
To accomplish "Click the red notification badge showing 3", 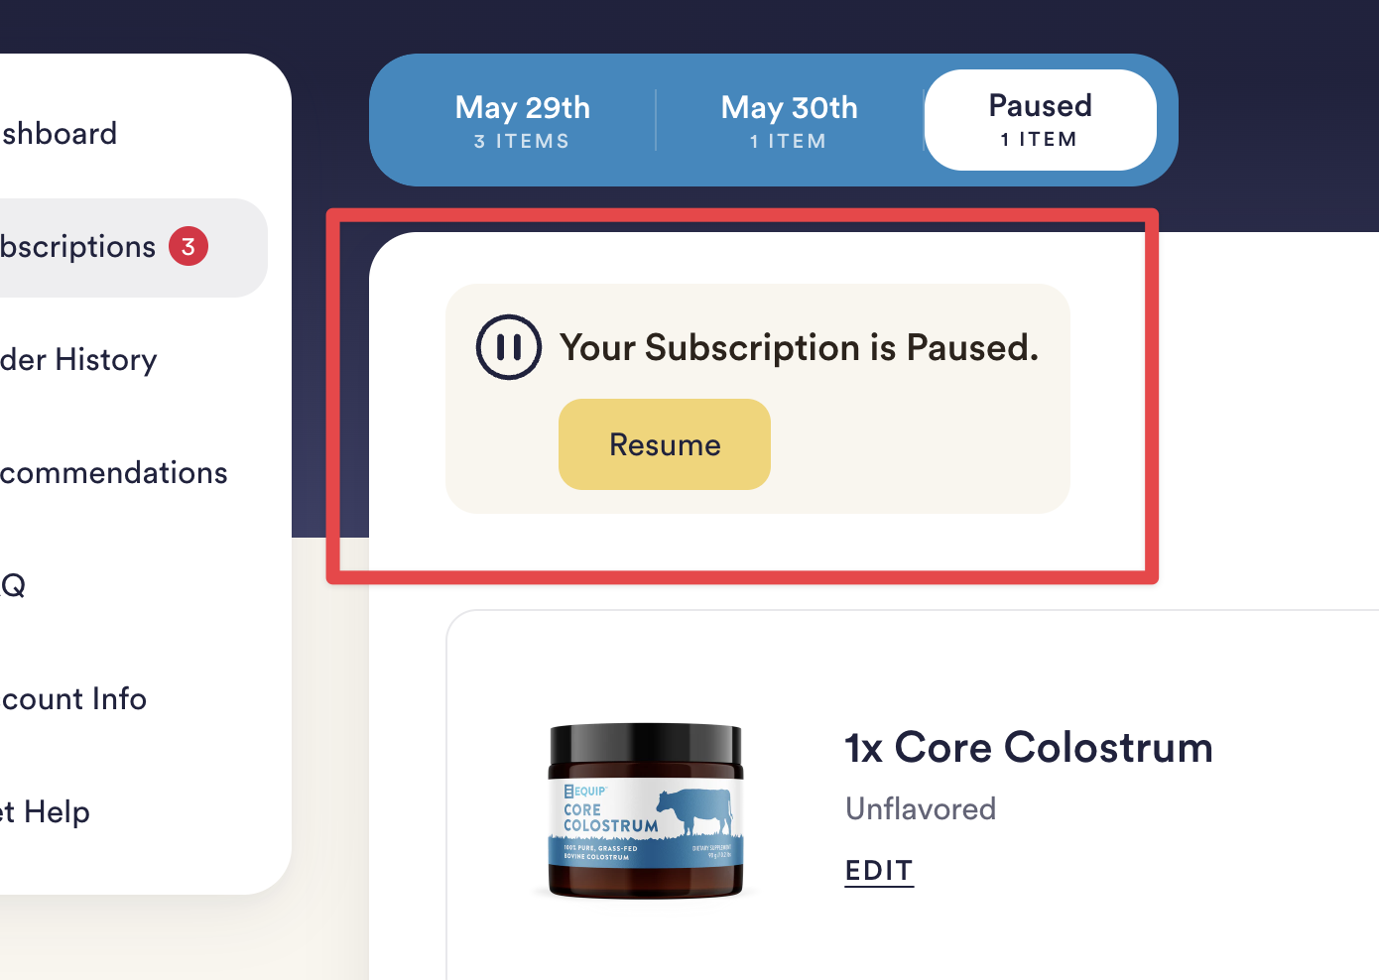I will (188, 246).
